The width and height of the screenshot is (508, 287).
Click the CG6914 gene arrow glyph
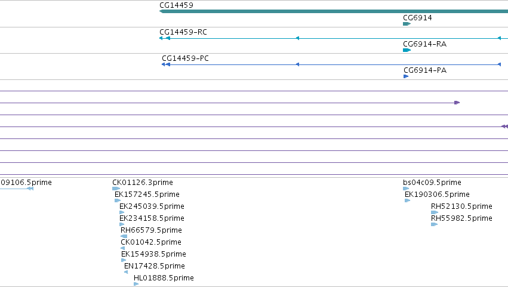point(407,24)
